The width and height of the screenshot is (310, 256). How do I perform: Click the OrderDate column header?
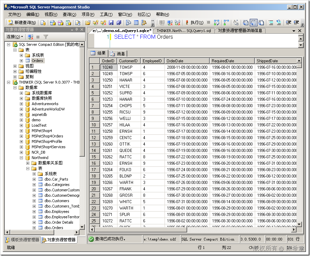pyautogui.click(x=187, y=61)
